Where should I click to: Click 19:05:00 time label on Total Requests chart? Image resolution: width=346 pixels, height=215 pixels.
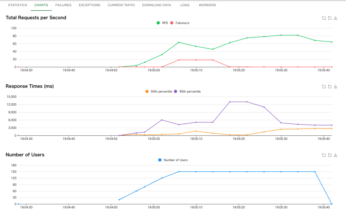coord(154,70)
